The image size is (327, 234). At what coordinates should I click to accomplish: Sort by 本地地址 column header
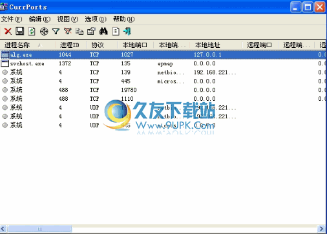point(216,45)
